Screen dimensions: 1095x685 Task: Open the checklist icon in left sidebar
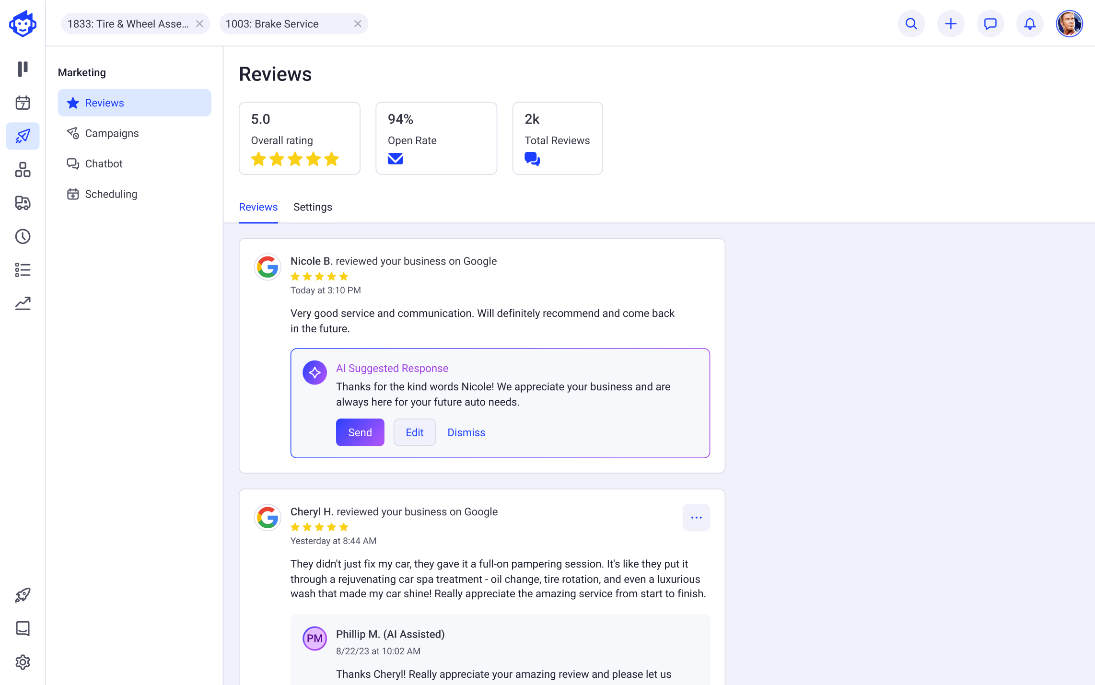(23, 270)
